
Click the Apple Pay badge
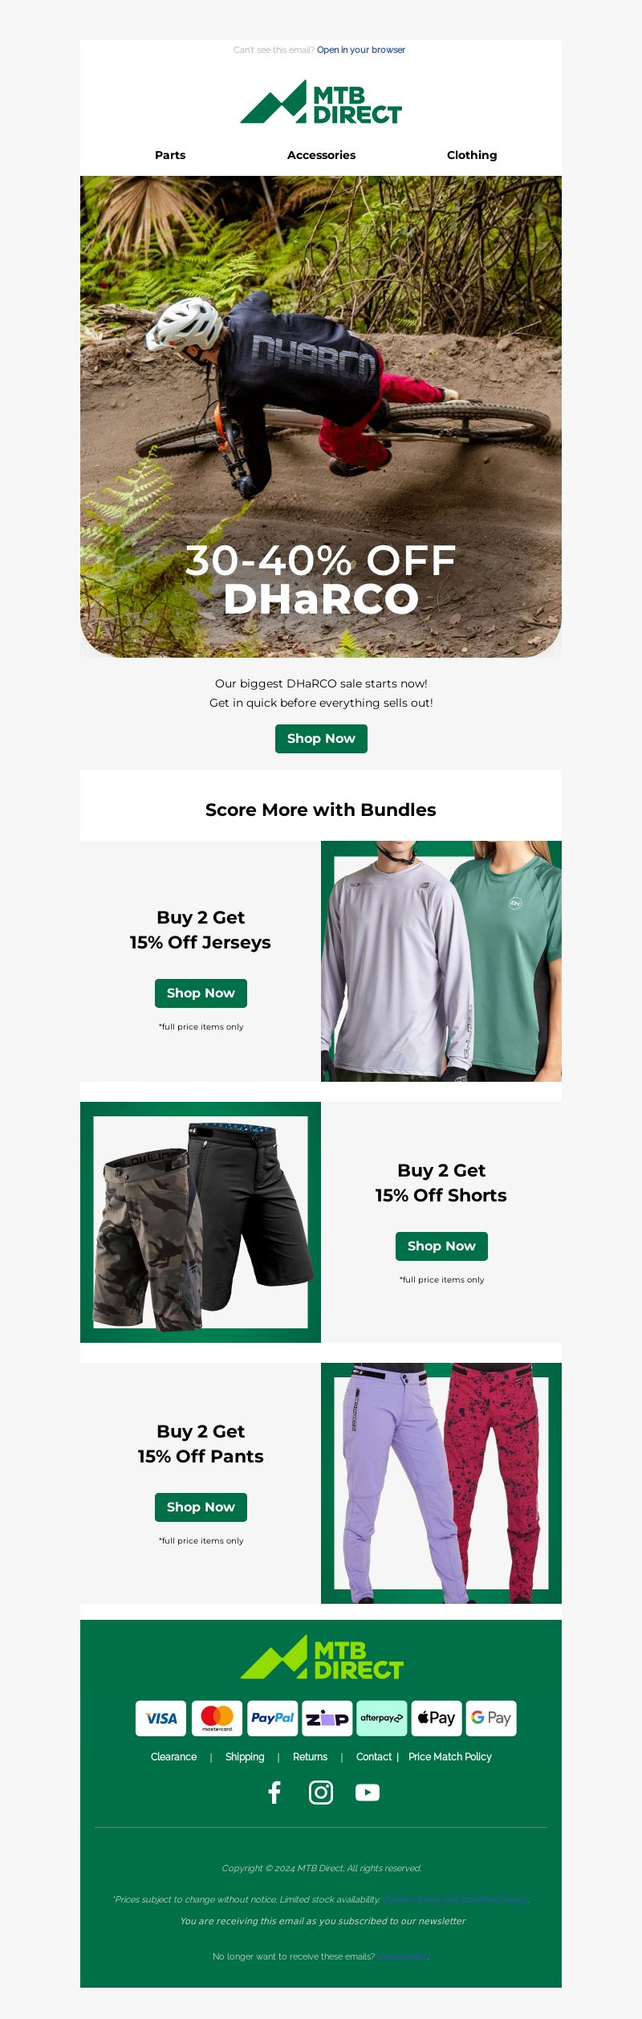tap(437, 1718)
